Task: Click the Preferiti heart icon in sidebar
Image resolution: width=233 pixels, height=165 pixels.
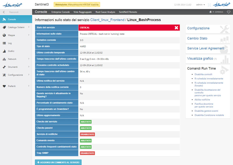Action: click(4, 86)
